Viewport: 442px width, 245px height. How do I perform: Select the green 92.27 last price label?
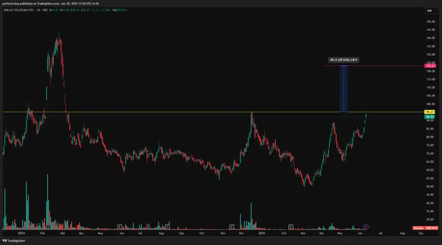pyautogui.click(x=430, y=117)
